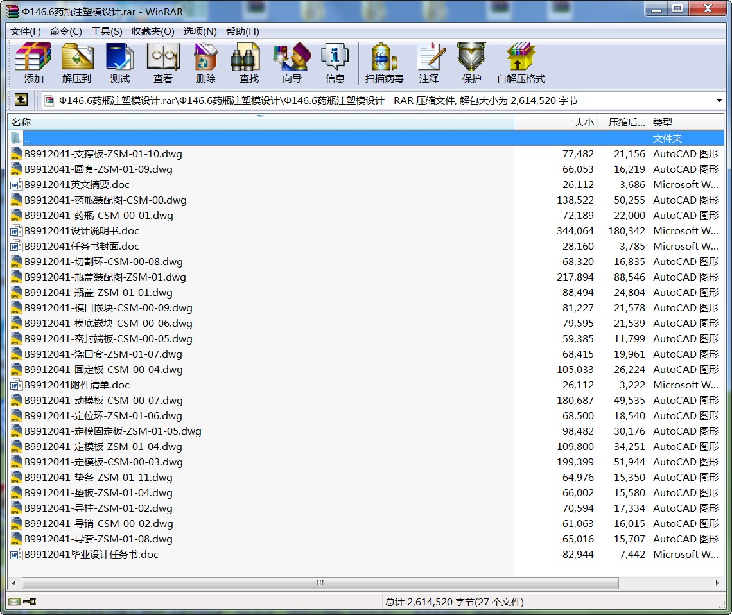Run the Test (测试) archive tool
The image size is (732, 615).
[119, 63]
